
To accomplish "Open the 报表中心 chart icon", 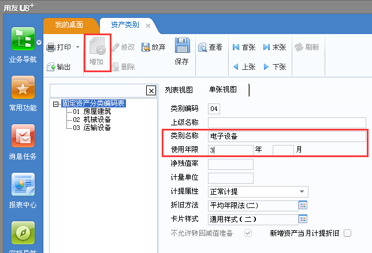I will (23, 184).
